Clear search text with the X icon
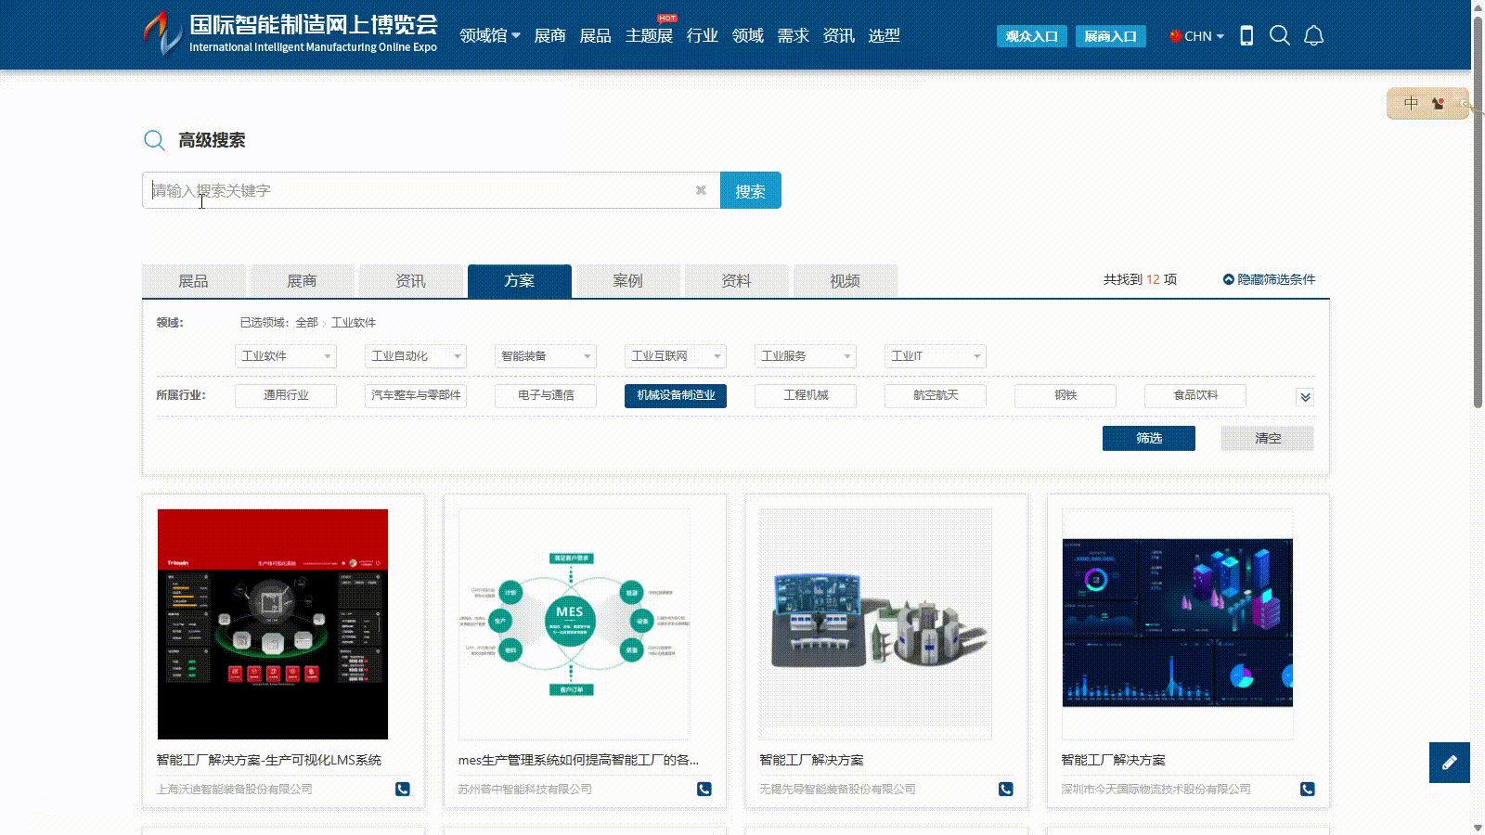The image size is (1485, 835). (x=701, y=190)
